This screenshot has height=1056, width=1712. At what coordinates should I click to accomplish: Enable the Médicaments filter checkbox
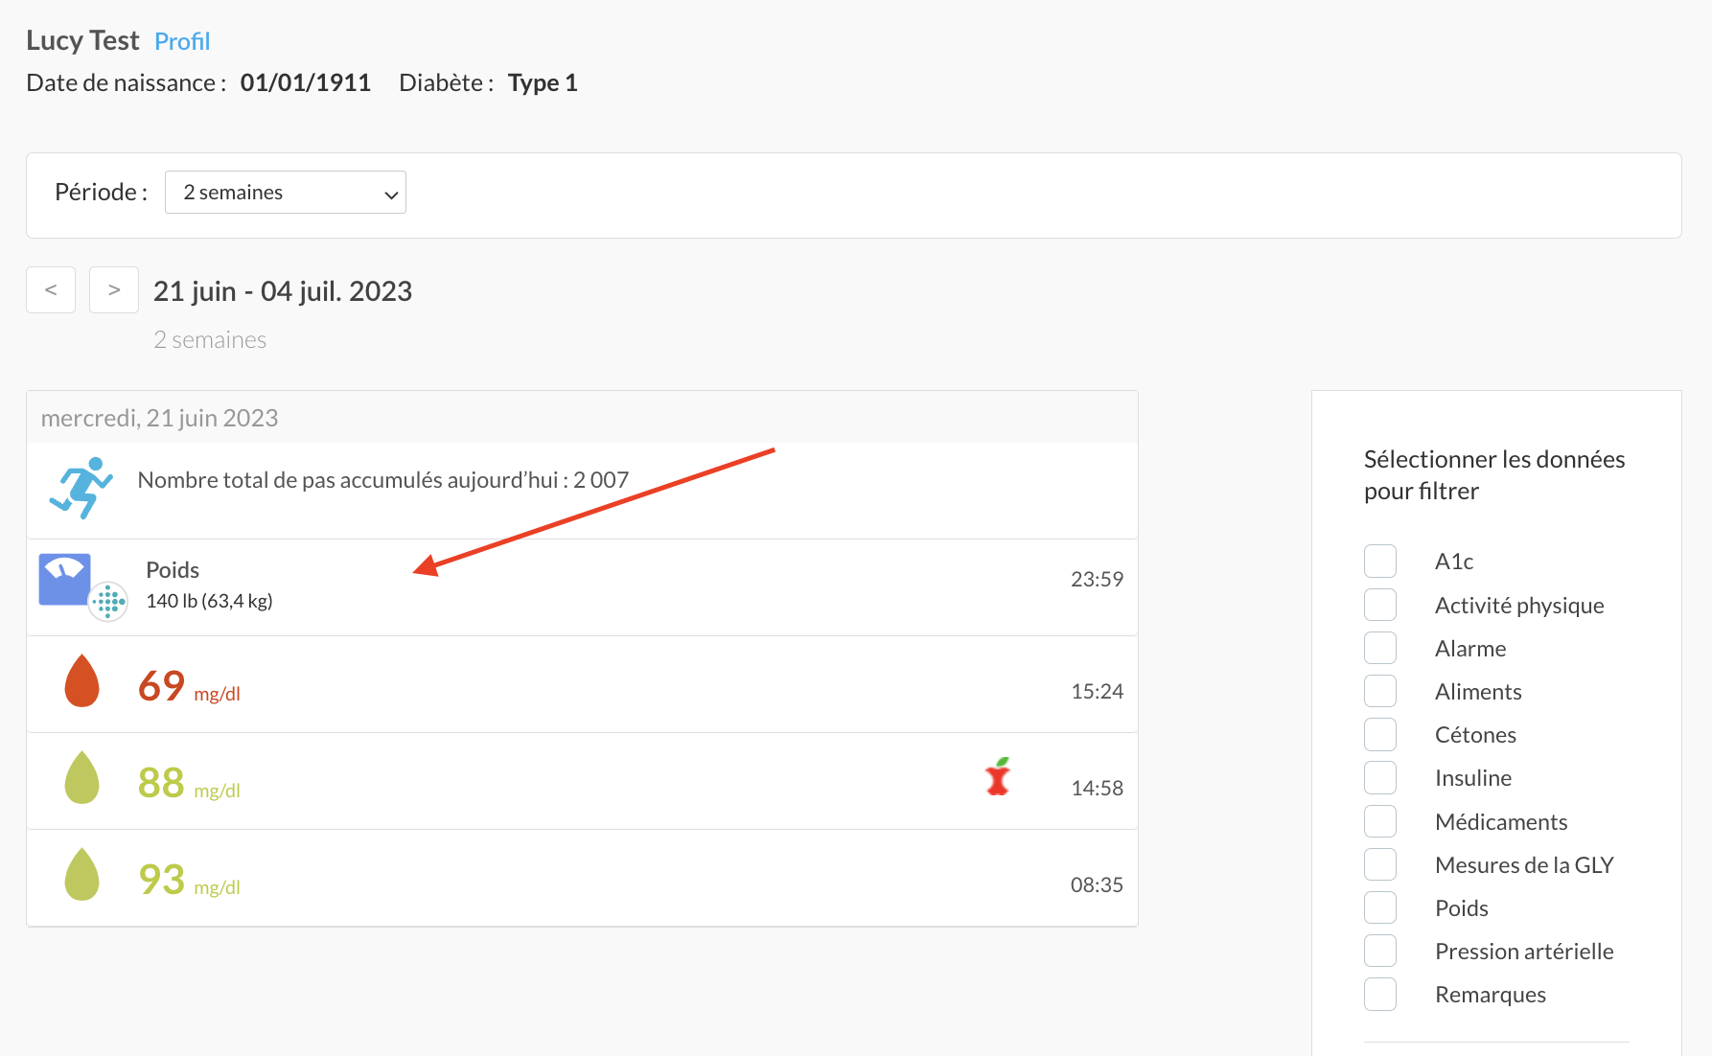1380,821
